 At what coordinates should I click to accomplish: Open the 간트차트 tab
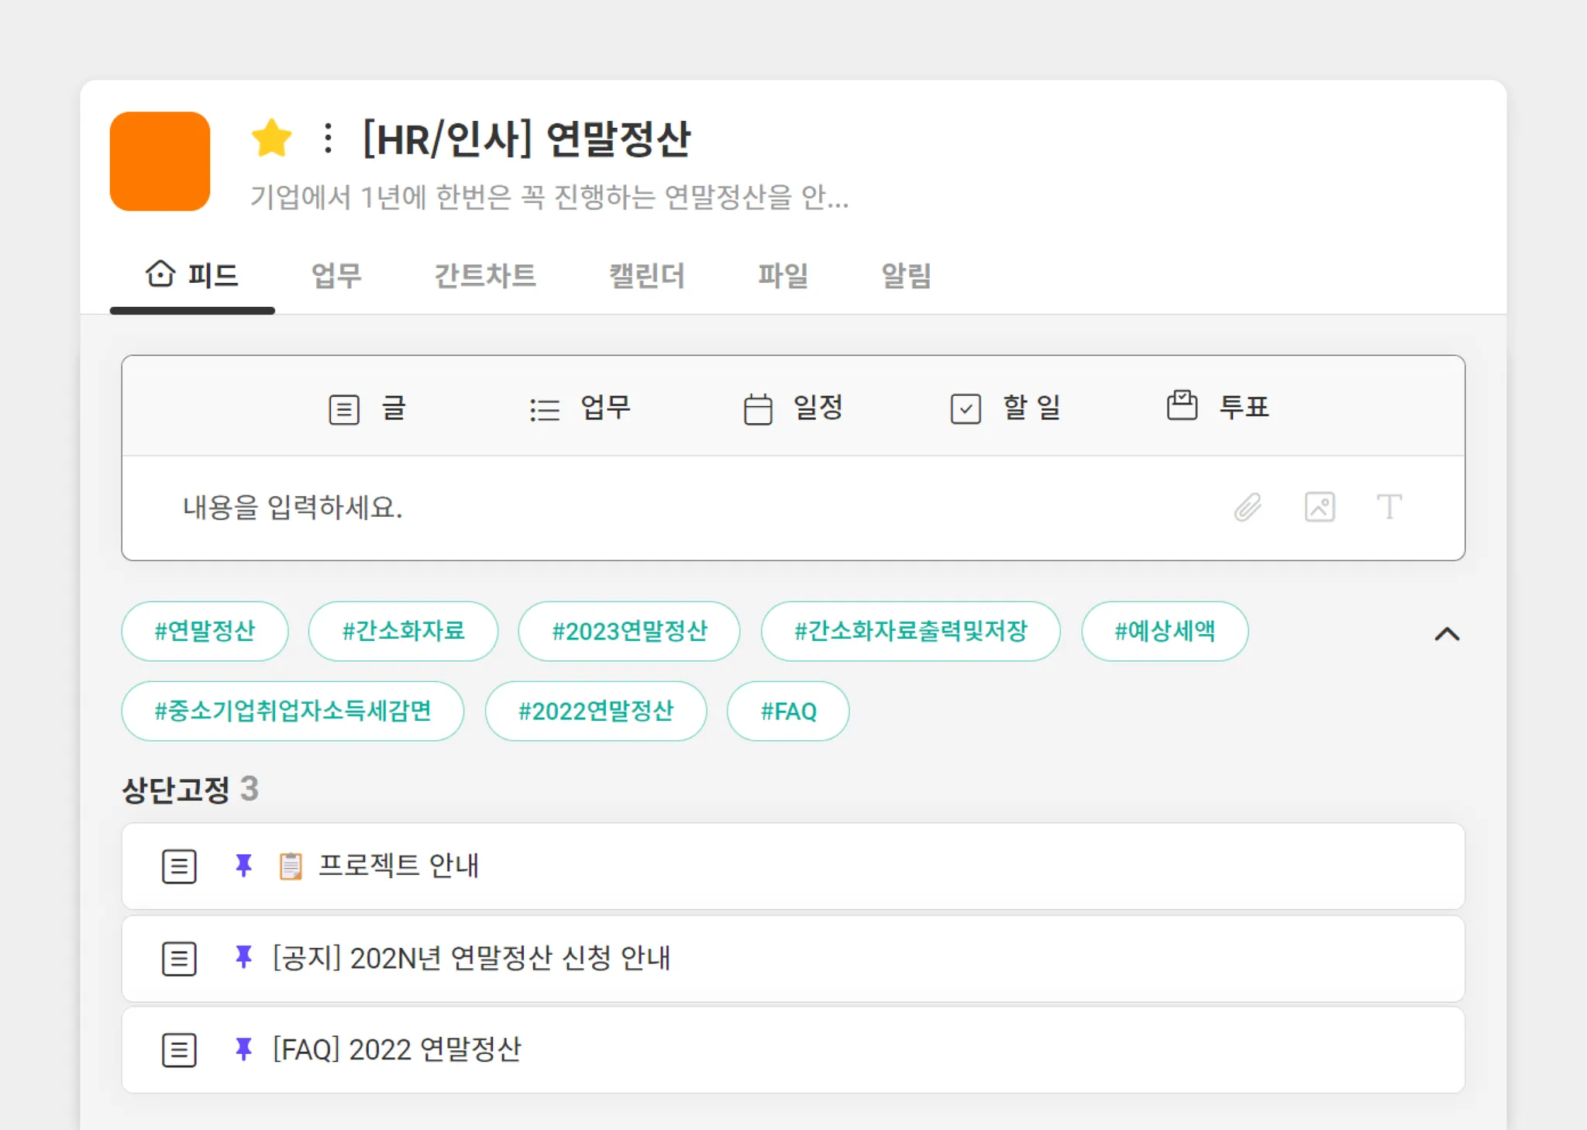485,275
